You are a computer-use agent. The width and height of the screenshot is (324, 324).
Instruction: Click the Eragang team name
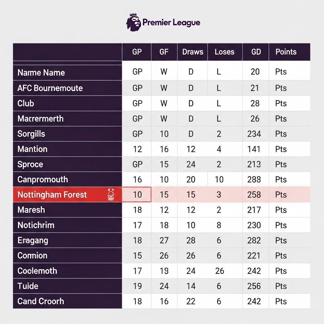point(33,240)
